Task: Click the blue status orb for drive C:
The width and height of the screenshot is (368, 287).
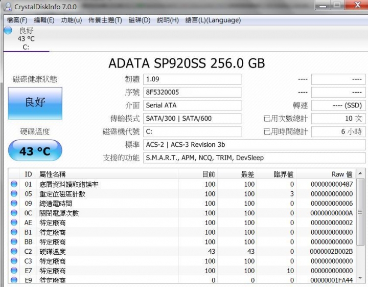Action: coord(8,30)
